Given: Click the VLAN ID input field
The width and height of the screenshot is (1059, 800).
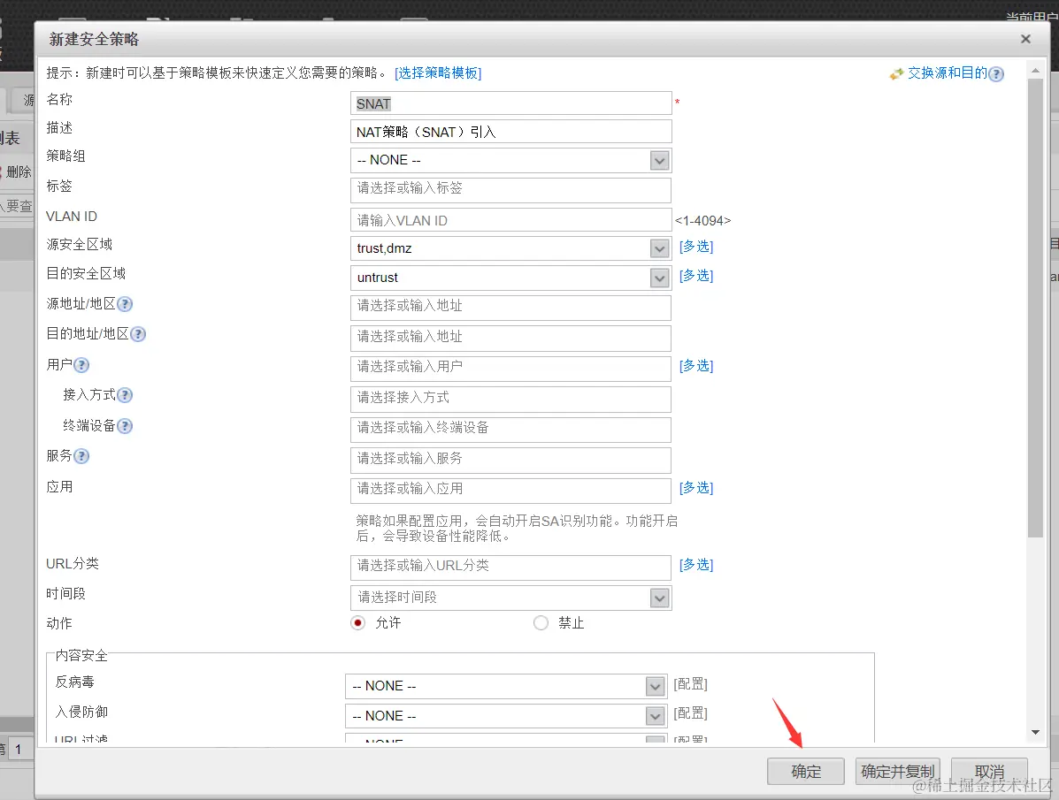Looking at the screenshot, I should click(x=510, y=220).
